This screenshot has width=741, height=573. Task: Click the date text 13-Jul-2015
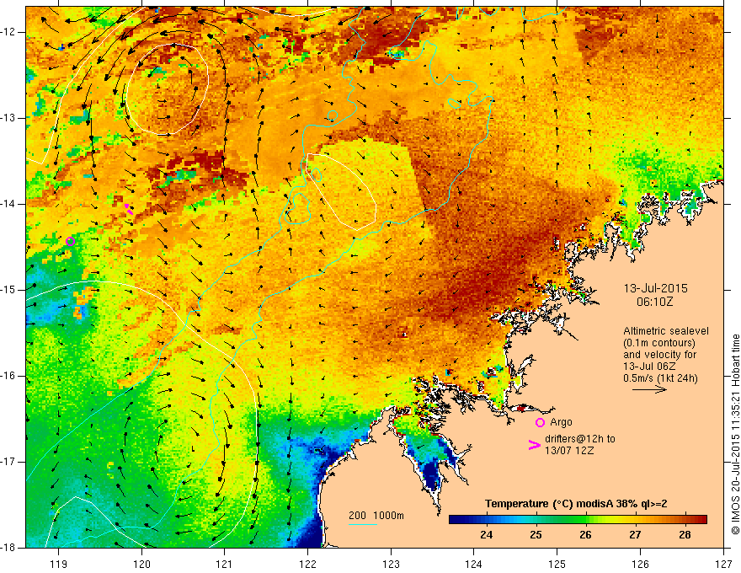[655, 288]
